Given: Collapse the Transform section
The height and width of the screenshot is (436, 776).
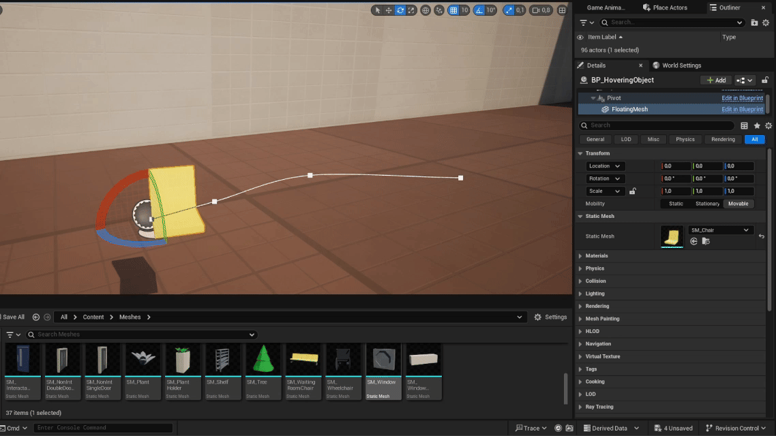Looking at the screenshot, I should [580, 153].
